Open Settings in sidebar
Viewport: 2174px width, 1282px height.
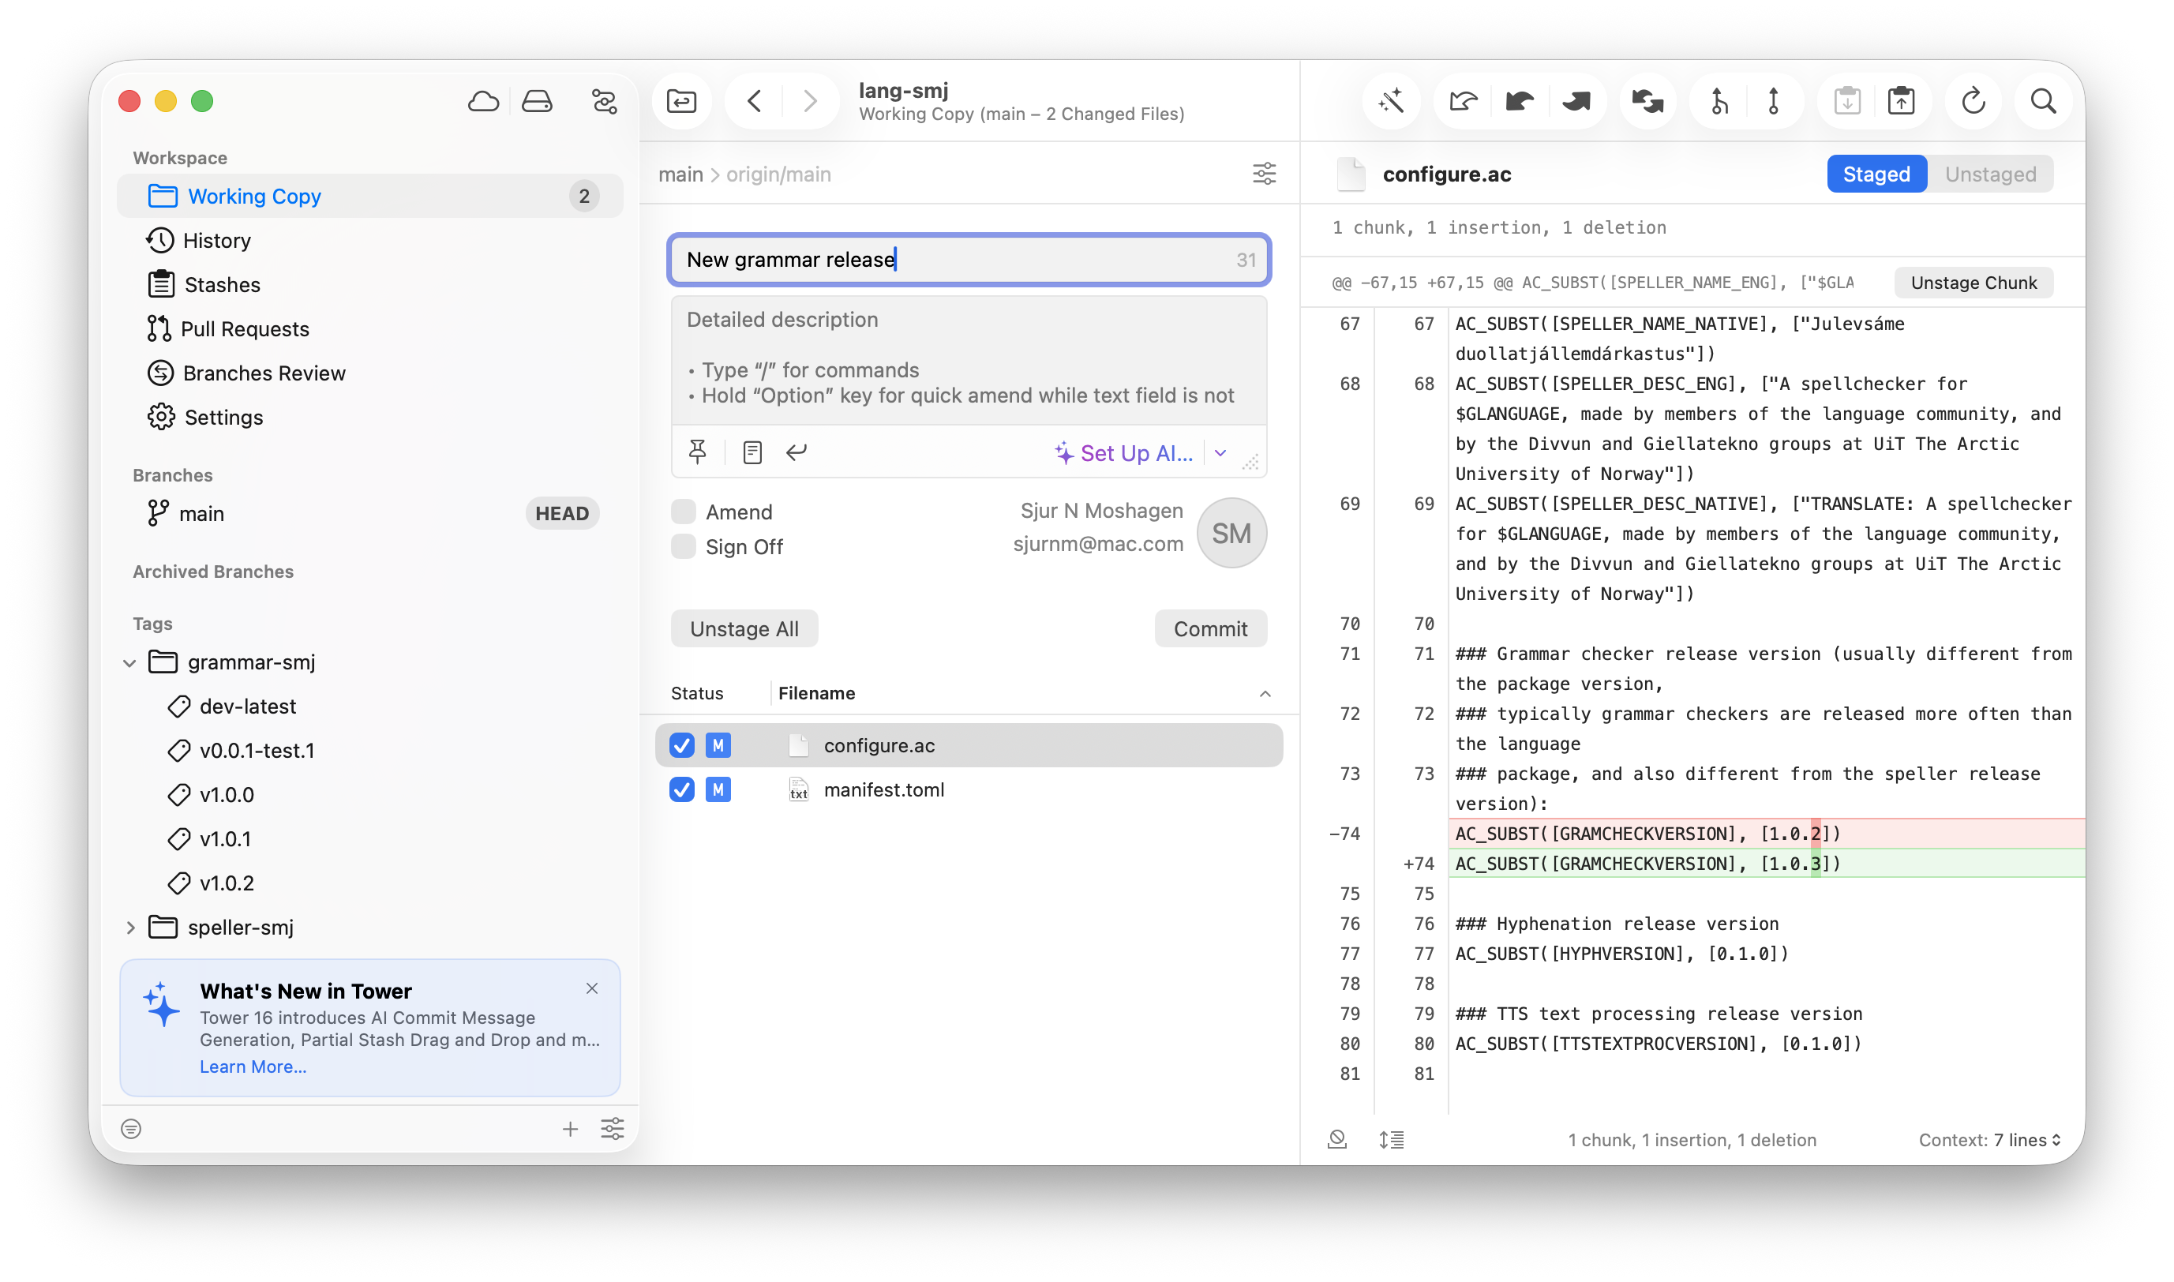(369, 418)
